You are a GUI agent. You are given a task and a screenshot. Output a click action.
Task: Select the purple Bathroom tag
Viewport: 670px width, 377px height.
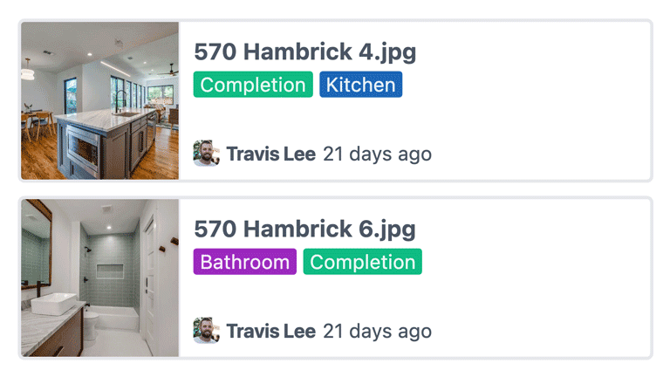tap(244, 262)
